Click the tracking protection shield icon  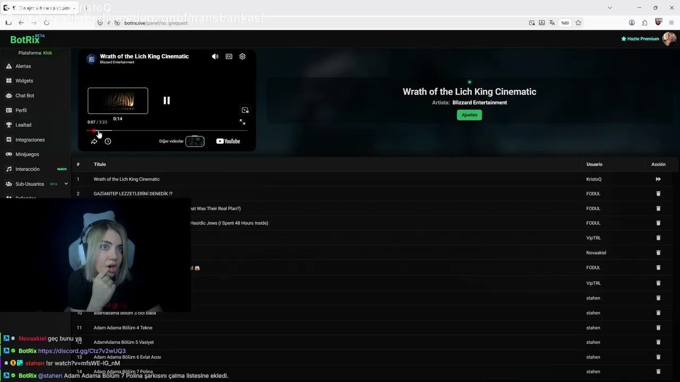[100, 23]
